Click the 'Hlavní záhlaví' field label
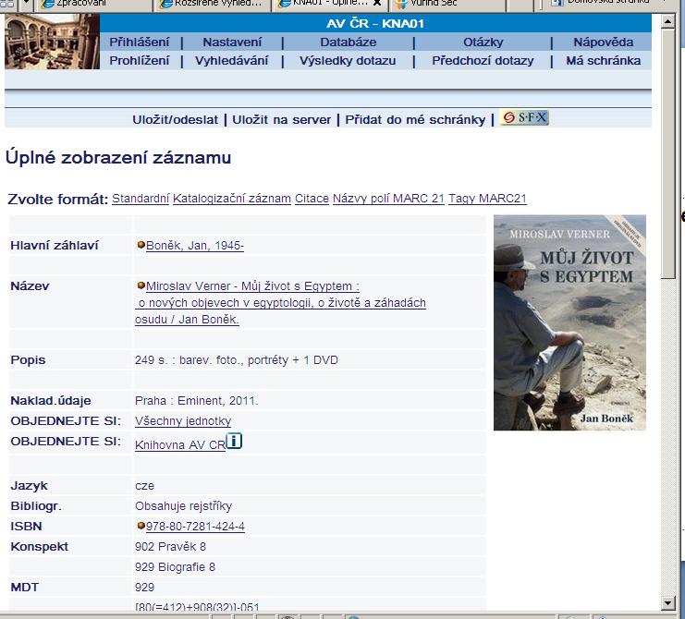The width and height of the screenshot is (685, 619). click(x=55, y=246)
